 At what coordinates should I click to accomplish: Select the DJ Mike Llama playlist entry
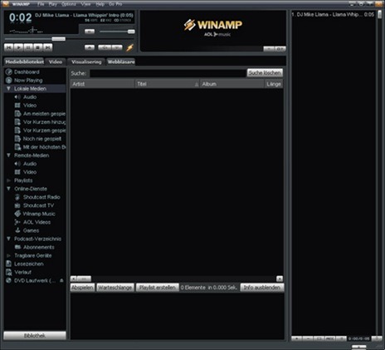pyautogui.click(x=333, y=14)
